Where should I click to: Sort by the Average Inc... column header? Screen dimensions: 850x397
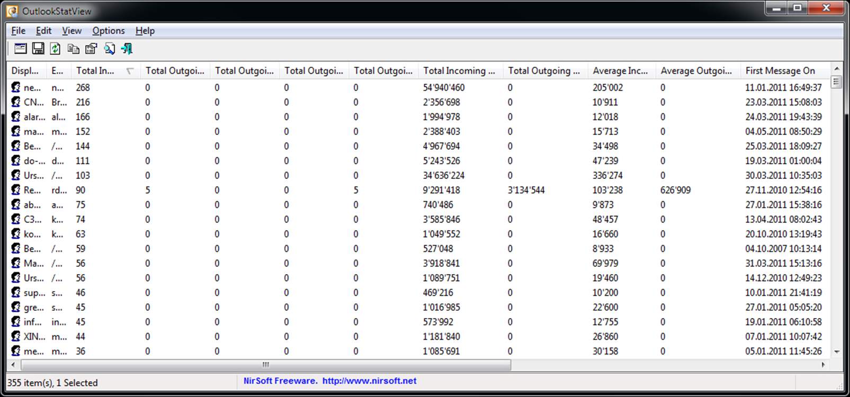pos(621,70)
